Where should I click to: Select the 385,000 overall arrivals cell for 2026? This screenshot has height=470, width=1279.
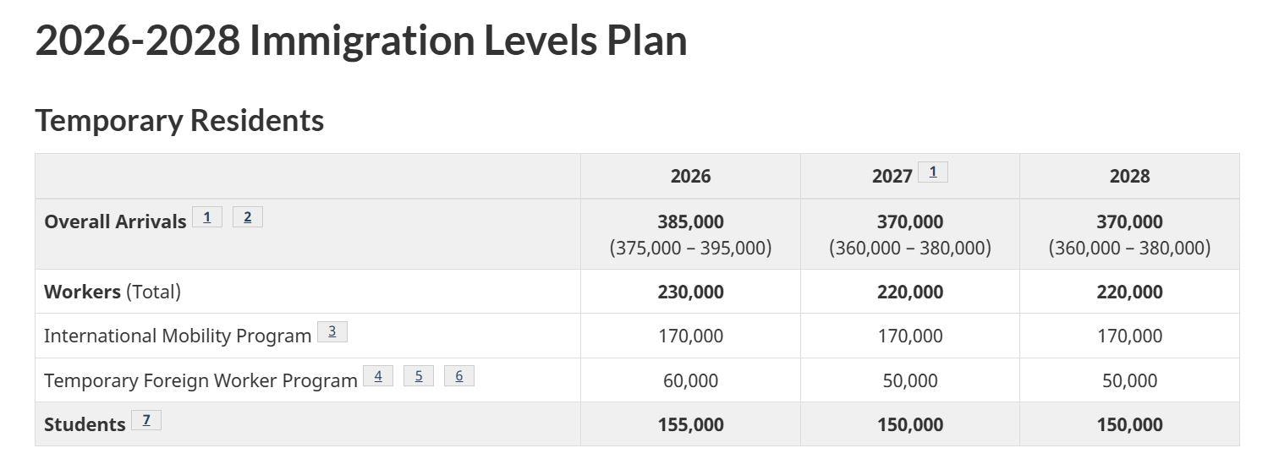690,222
